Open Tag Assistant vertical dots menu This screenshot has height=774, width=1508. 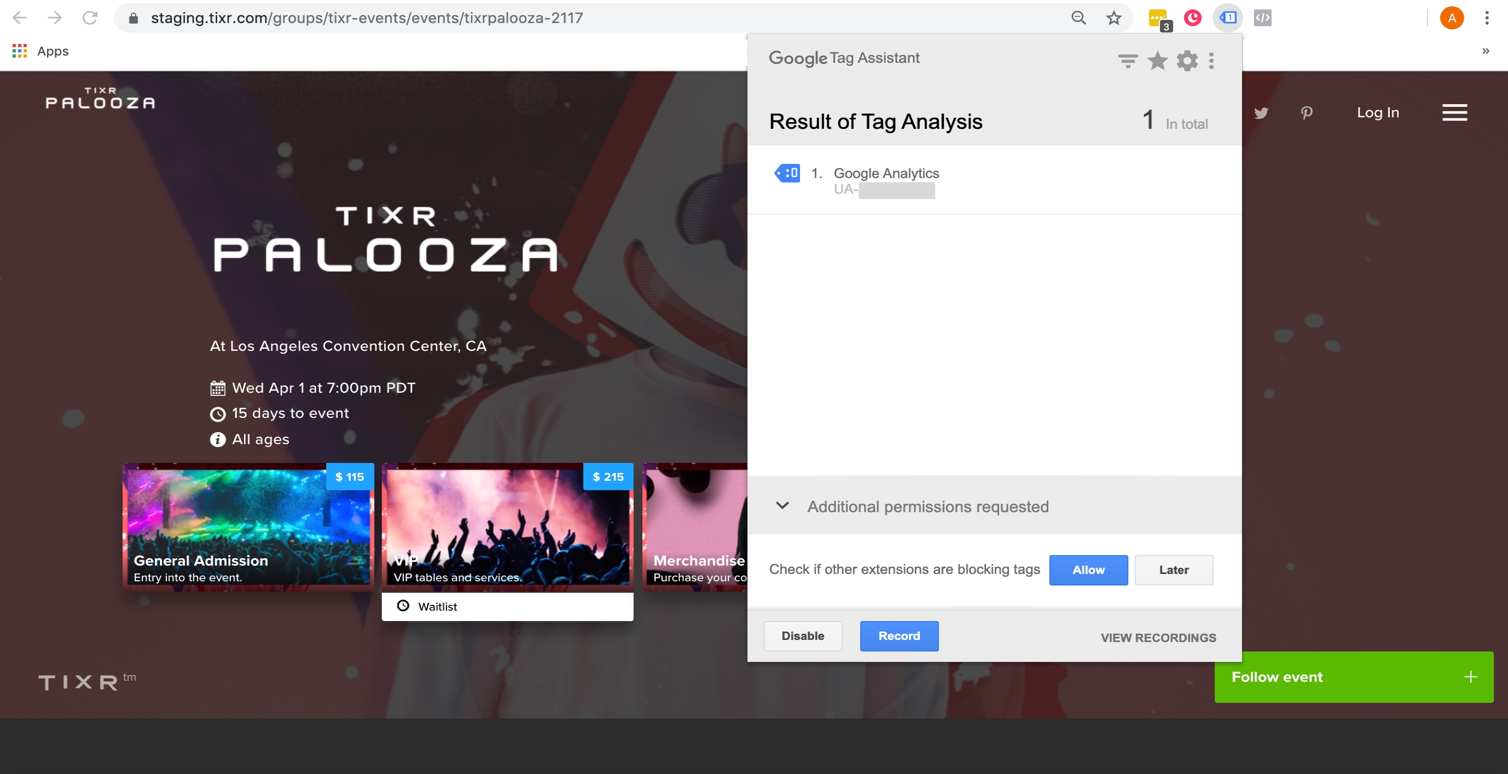tap(1212, 60)
